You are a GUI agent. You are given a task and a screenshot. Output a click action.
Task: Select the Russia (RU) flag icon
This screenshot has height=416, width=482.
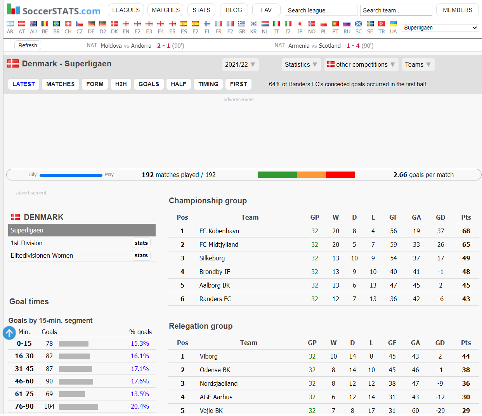pyautogui.click(x=347, y=24)
